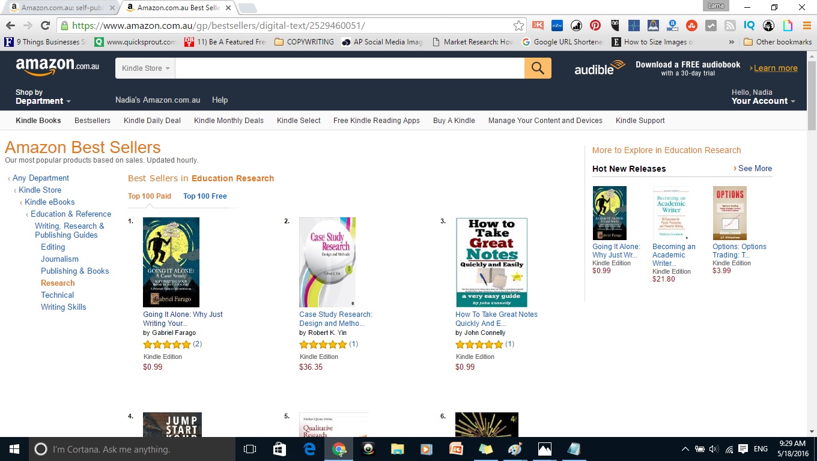
Task: Click in the Amazon search input field
Action: point(350,68)
